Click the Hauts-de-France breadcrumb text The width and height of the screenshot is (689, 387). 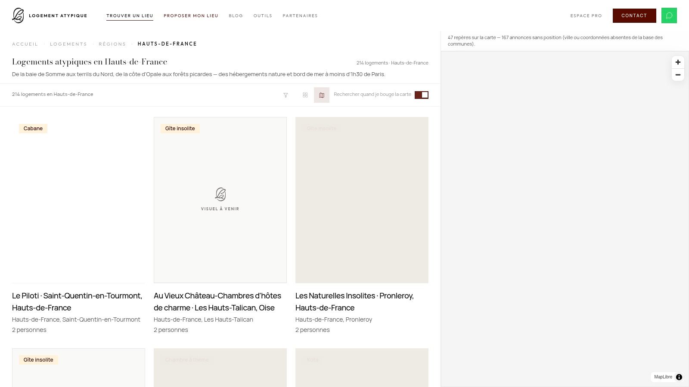(168, 44)
